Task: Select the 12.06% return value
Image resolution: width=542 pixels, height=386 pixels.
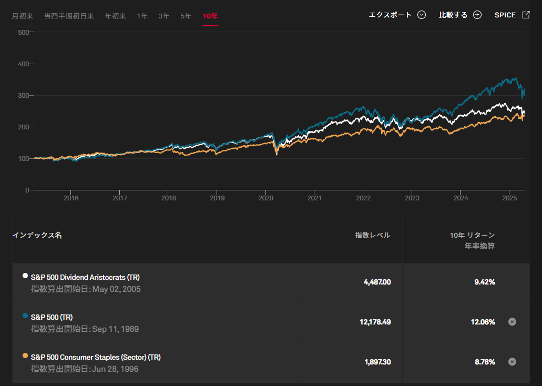Action: point(483,322)
